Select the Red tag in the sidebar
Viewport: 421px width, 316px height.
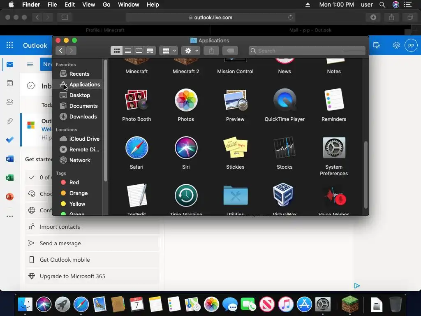point(78,182)
